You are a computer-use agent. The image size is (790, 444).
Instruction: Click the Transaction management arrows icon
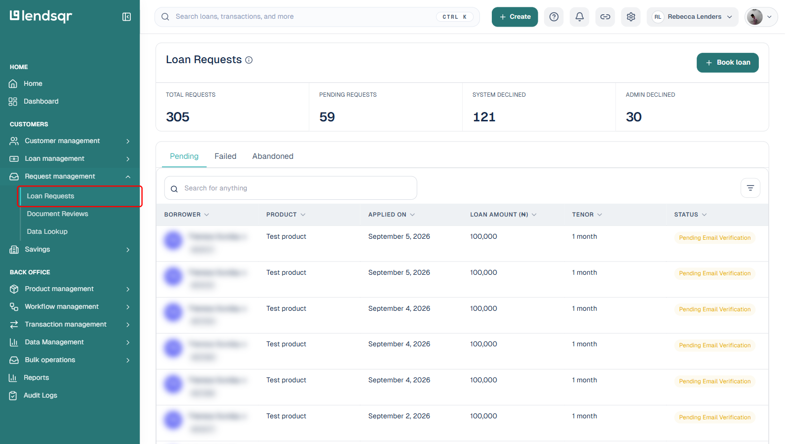[x=14, y=325]
